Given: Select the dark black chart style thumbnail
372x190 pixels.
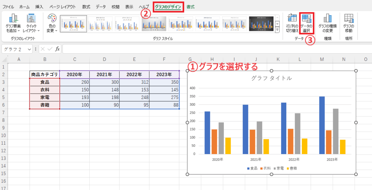Looking at the screenshot, I should pyautogui.click(x=261, y=24).
